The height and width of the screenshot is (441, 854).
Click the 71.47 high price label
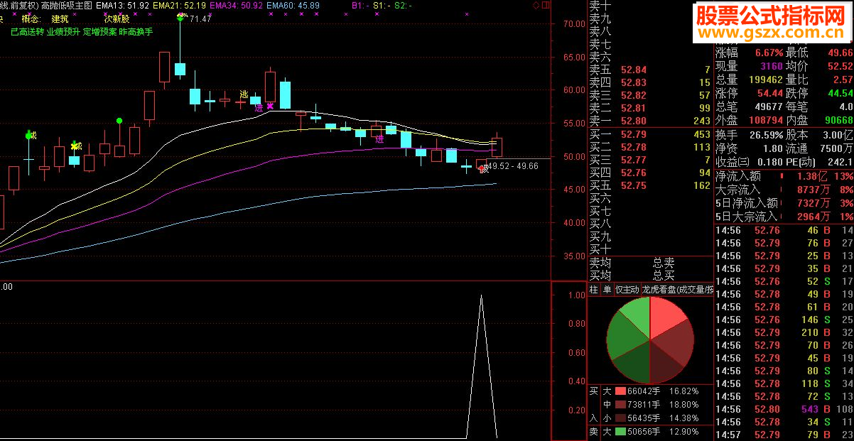point(201,19)
